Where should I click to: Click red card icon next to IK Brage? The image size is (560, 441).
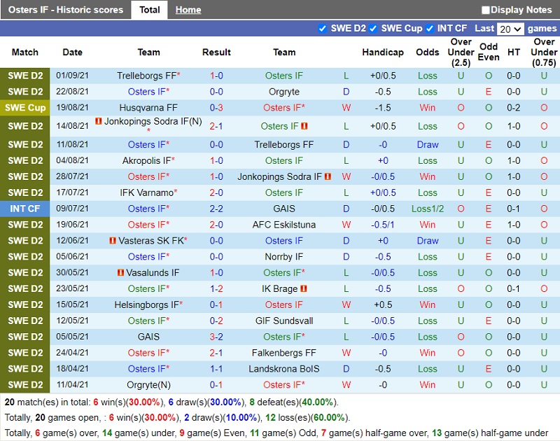point(304,289)
